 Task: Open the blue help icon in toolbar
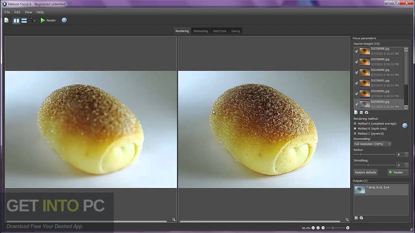[x=64, y=20]
